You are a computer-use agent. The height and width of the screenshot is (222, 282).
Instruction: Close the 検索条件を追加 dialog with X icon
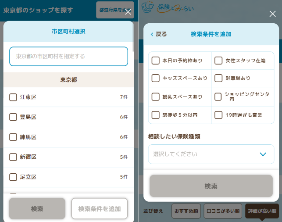(x=272, y=14)
